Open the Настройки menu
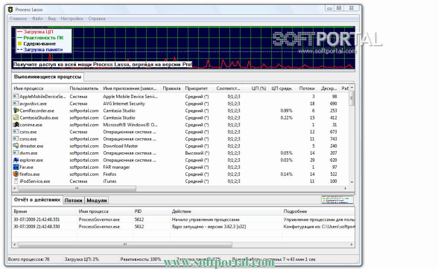The height and width of the screenshot is (269, 438). tap(72, 19)
